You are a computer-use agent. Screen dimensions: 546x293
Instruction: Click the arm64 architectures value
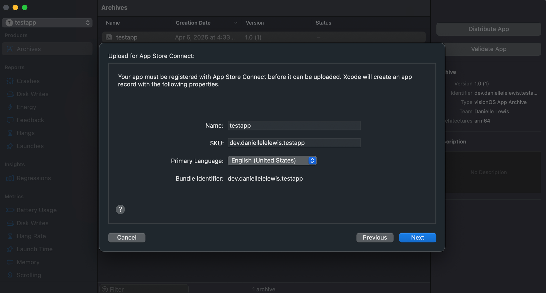click(482, 121)
